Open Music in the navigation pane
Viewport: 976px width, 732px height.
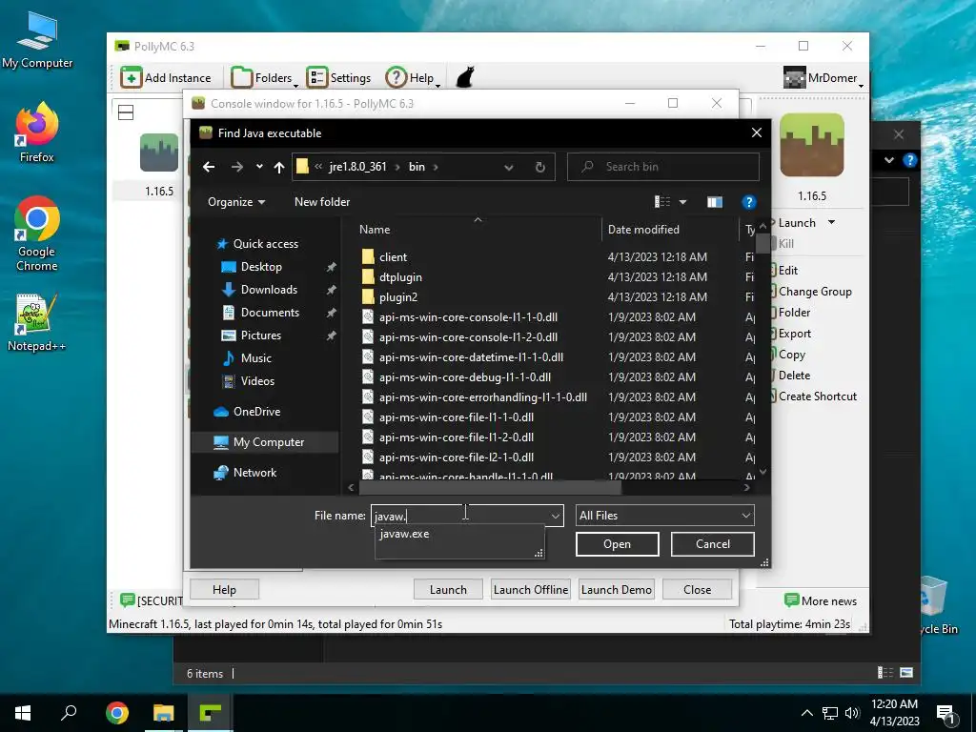coord(255,358)
